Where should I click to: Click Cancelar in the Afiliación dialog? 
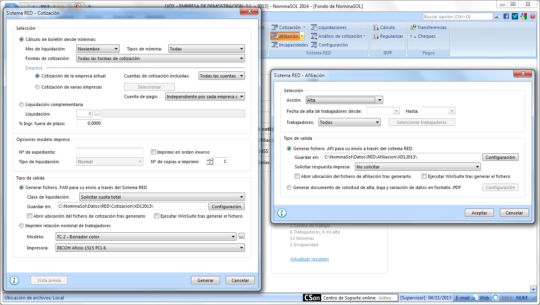514,213
